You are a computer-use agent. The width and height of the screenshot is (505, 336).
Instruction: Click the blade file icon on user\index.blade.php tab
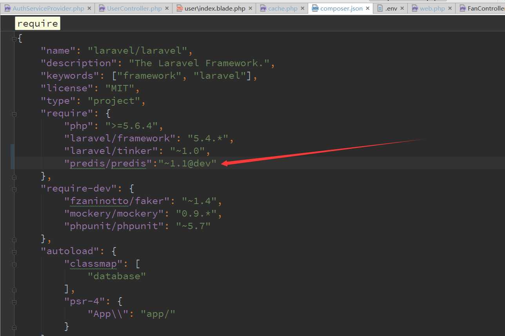pos(180,8)
